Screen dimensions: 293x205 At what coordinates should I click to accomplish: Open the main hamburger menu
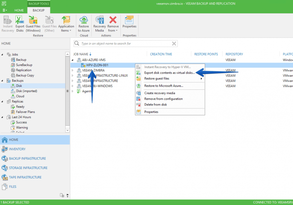coord(5,10)
